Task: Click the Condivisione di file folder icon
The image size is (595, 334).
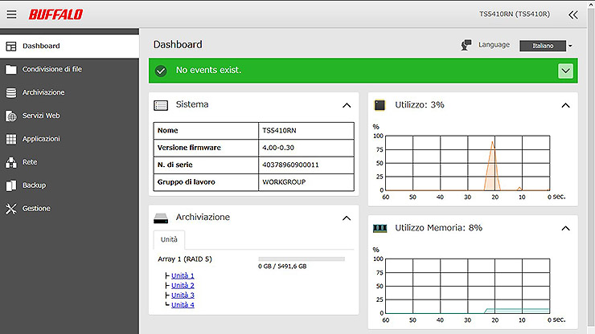Action: click(x=10, y=69)
